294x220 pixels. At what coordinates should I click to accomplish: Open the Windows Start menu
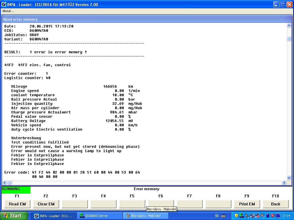(14, 216)
